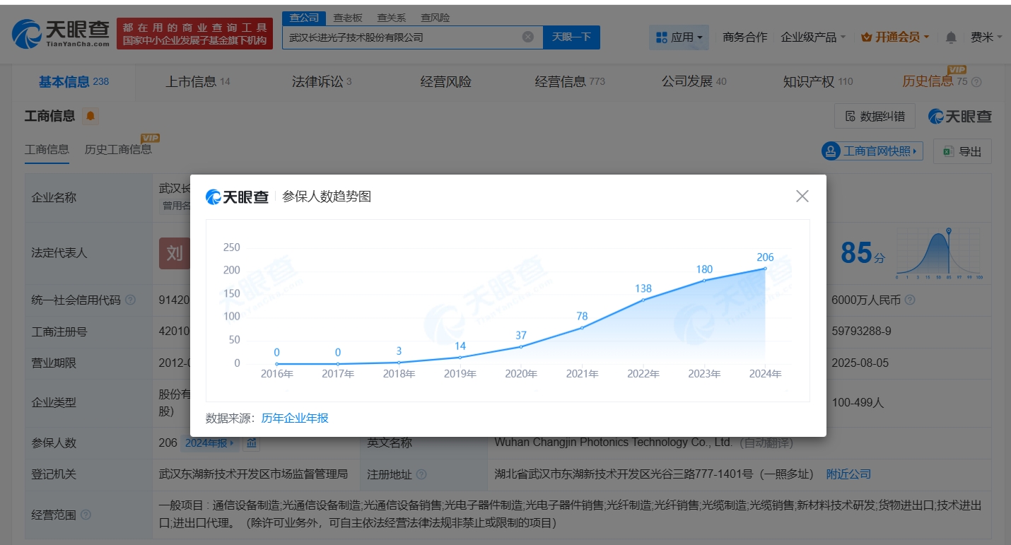The width and height of the screenshot is (1011, 545).
Task: Select the 2023年 data point labeled 180
Action: [x=704, y=280]
